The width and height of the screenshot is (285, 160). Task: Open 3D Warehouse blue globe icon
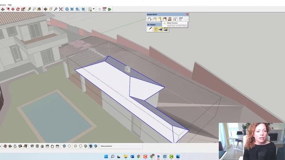pyautogui.click(x=67, y=9)
